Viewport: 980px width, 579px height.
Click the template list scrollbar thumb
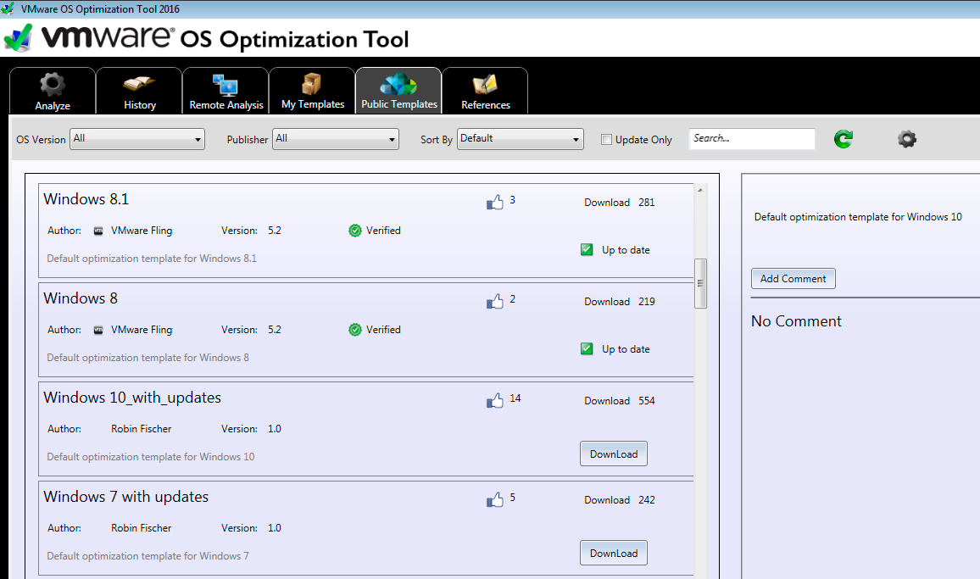click(700, 283)
